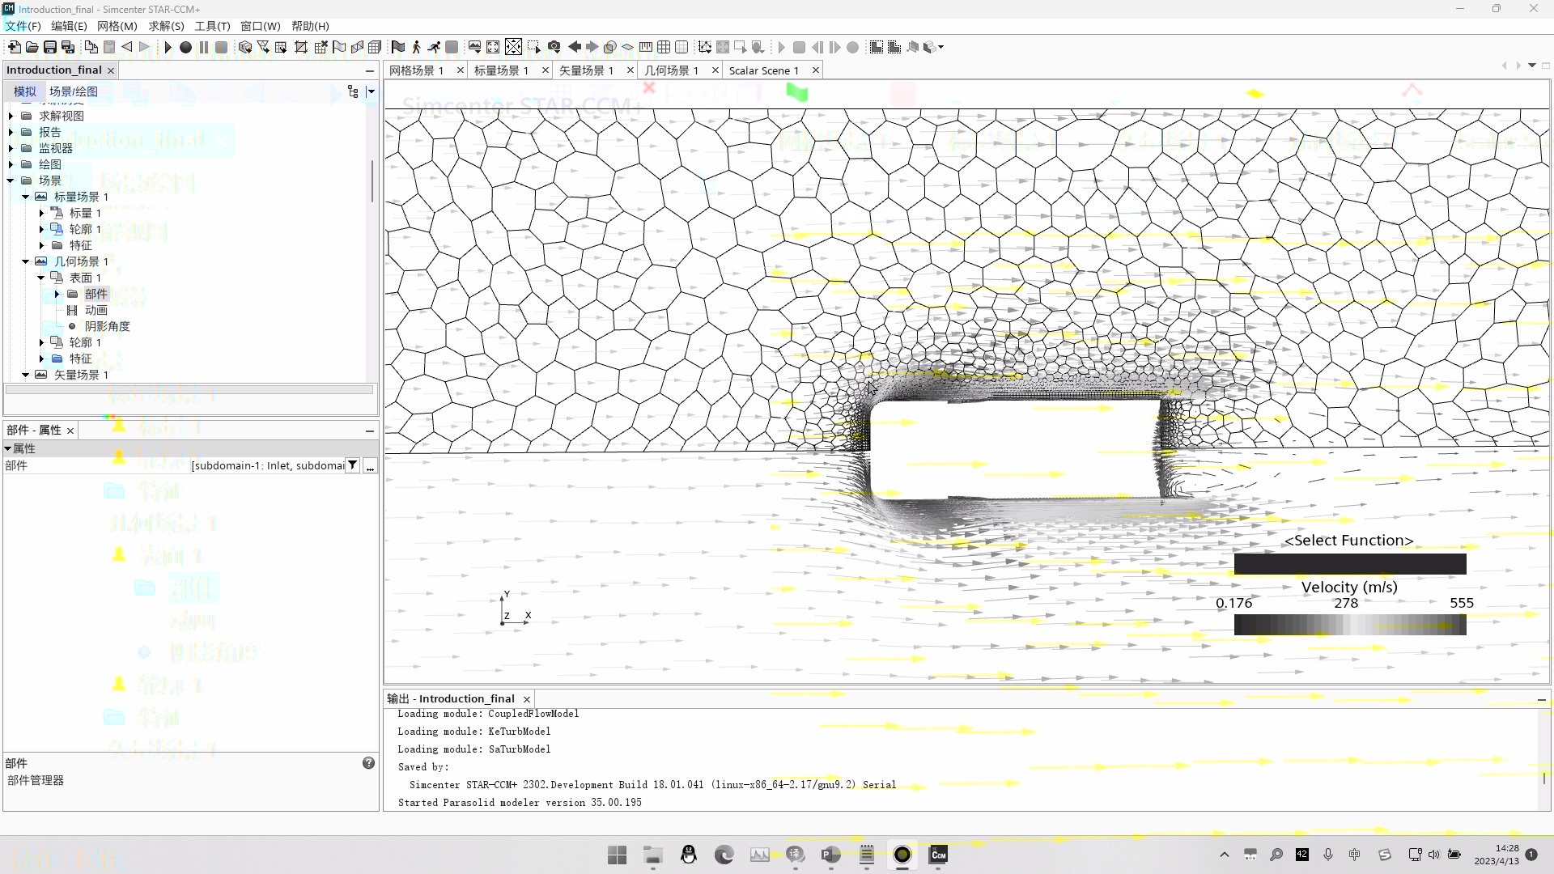The height and width of the screenshot is (874, 1554).
Task: Click the fit-to-view crossed box icon
Action: (x=513, y=47)
